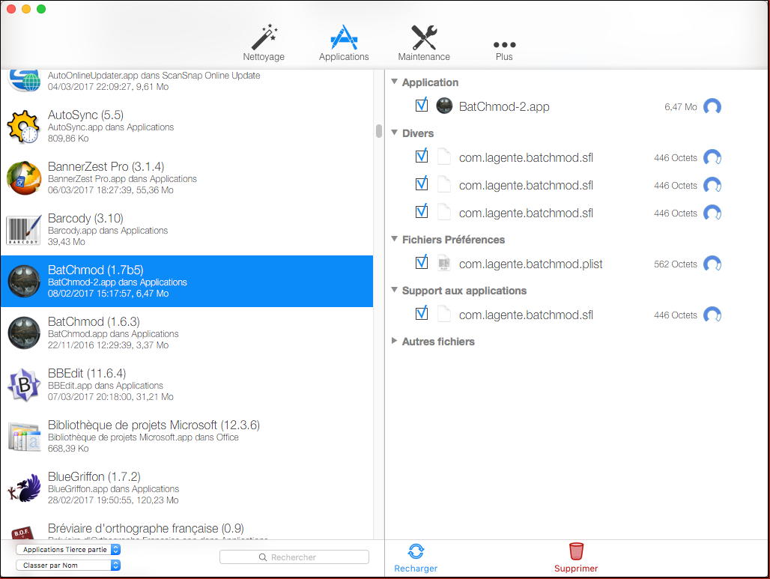Uncheck first com.lagente.batchmod.sfl under Divers
The height and width of the screenshot is (579, 770).
(422, 156)
